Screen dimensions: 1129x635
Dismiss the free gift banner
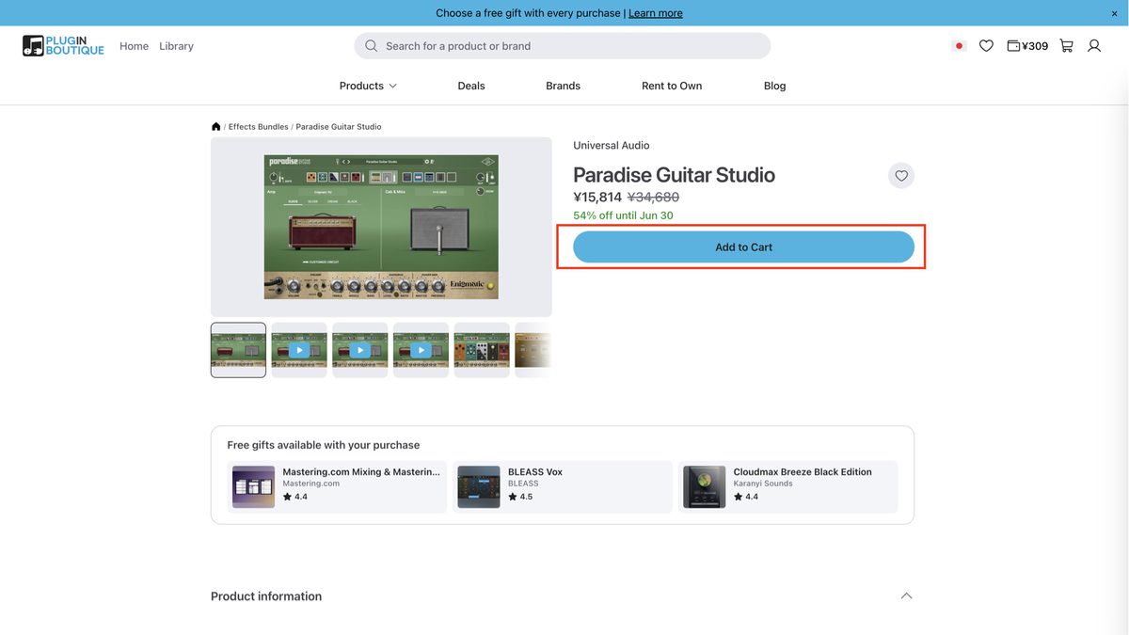point(1115,13)
